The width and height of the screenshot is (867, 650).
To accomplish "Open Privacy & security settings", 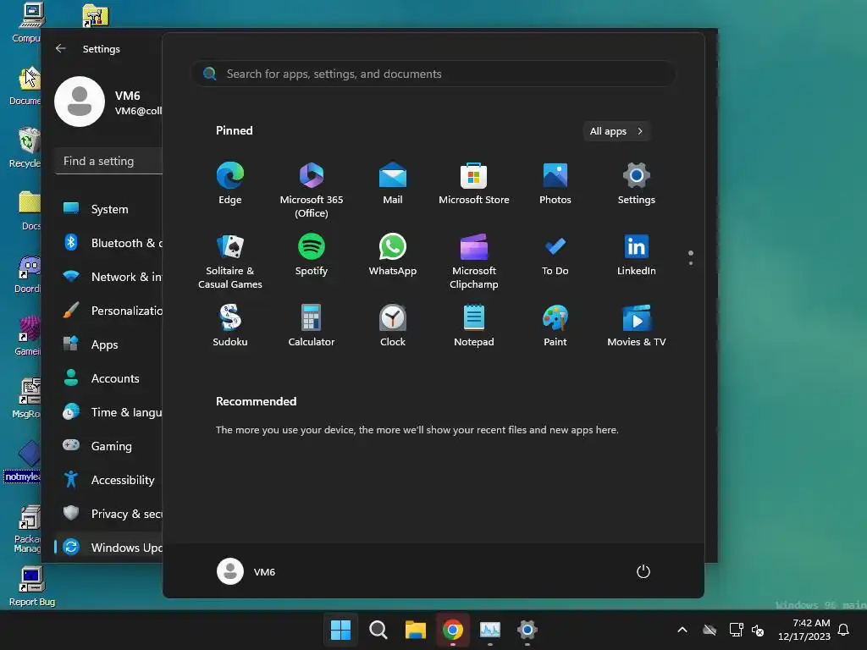I will [109, 514].
